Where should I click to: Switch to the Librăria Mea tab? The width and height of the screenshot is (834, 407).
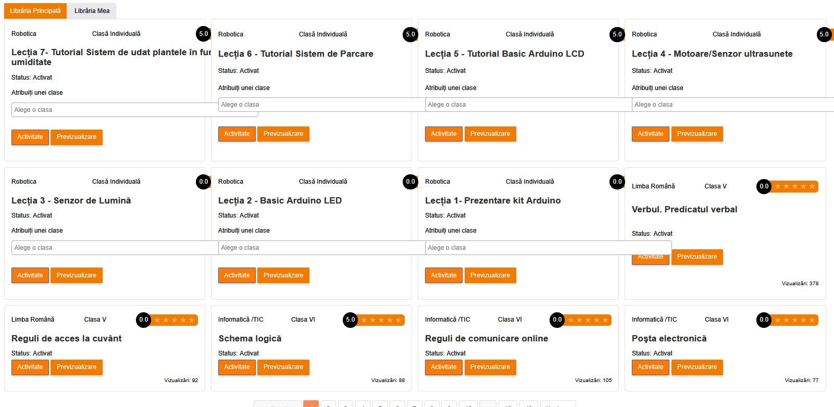coord(92,11)
